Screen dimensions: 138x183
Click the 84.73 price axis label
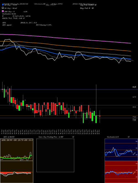tap(134, 97)
